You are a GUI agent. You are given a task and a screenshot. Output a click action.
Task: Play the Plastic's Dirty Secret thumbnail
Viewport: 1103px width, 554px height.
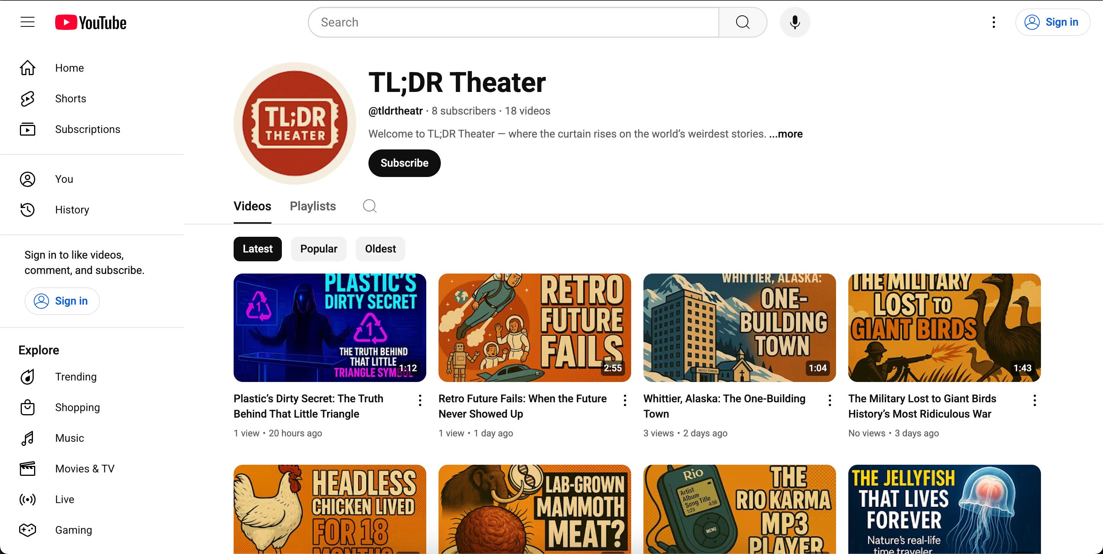tap(330, 328)
